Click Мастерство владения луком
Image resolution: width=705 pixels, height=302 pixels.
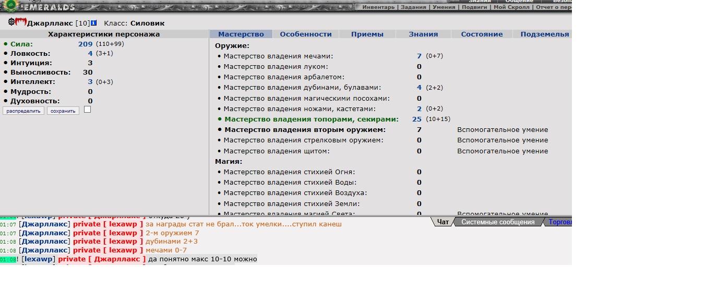(276, 66)
